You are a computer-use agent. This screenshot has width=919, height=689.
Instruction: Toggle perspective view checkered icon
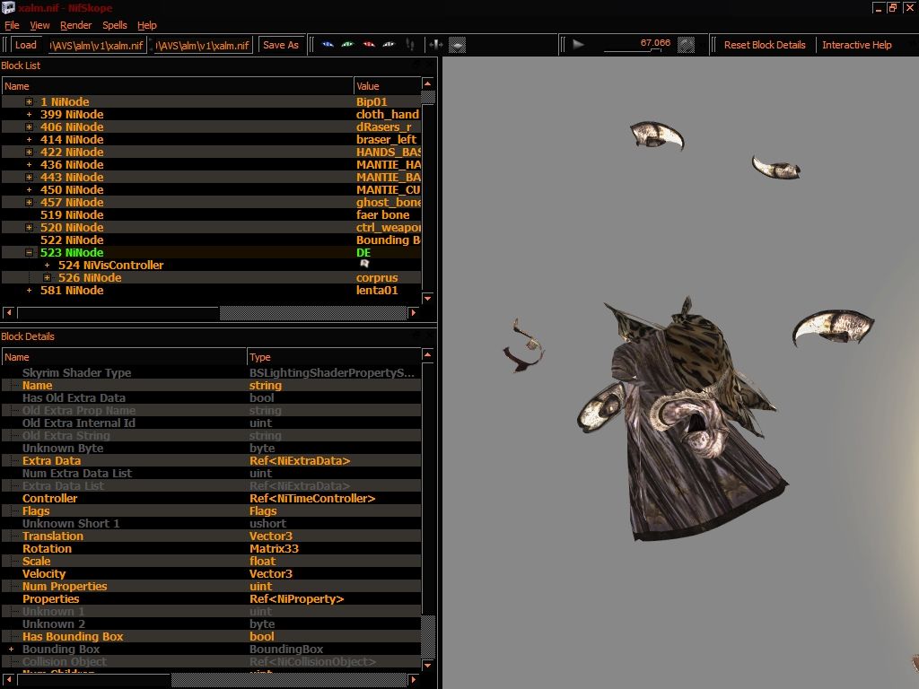[457, 45]
